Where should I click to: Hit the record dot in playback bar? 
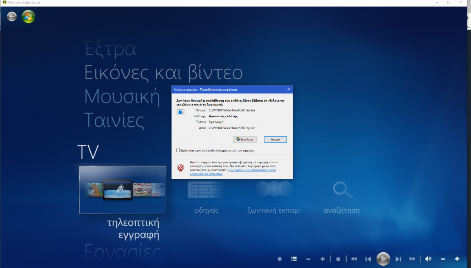click(x=280, y=259)
